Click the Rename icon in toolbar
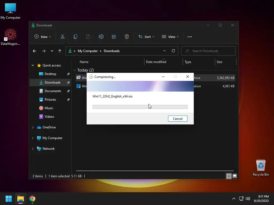This screenshot has height=205, width=274. point(101,37)
